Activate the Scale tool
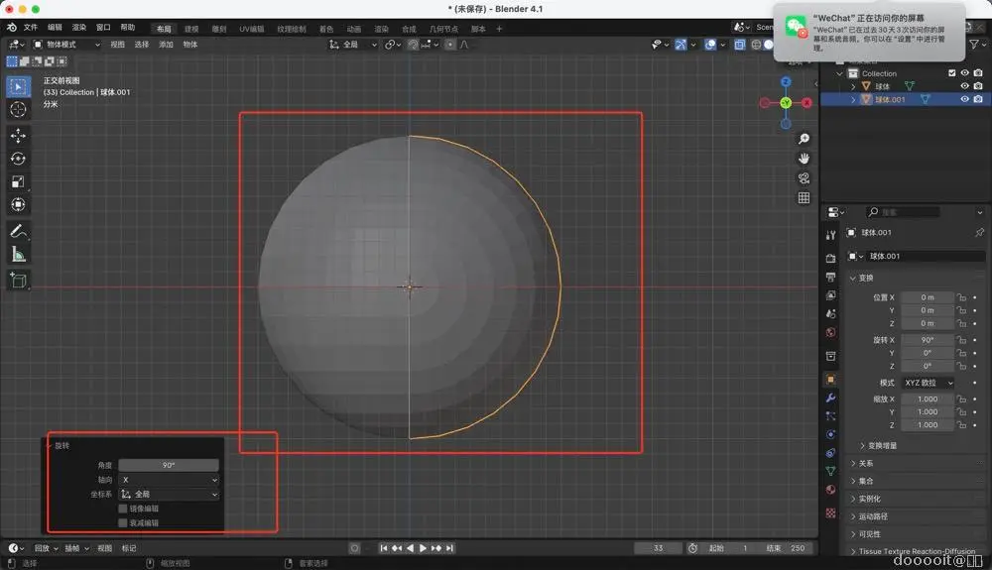This screenshot has height=570, width=992. 18,181
